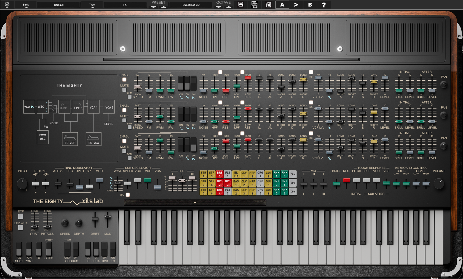This screenshot has height=279, width=463.
Task: Toggle first layer sine wave switch
Action: pos(187,83)
